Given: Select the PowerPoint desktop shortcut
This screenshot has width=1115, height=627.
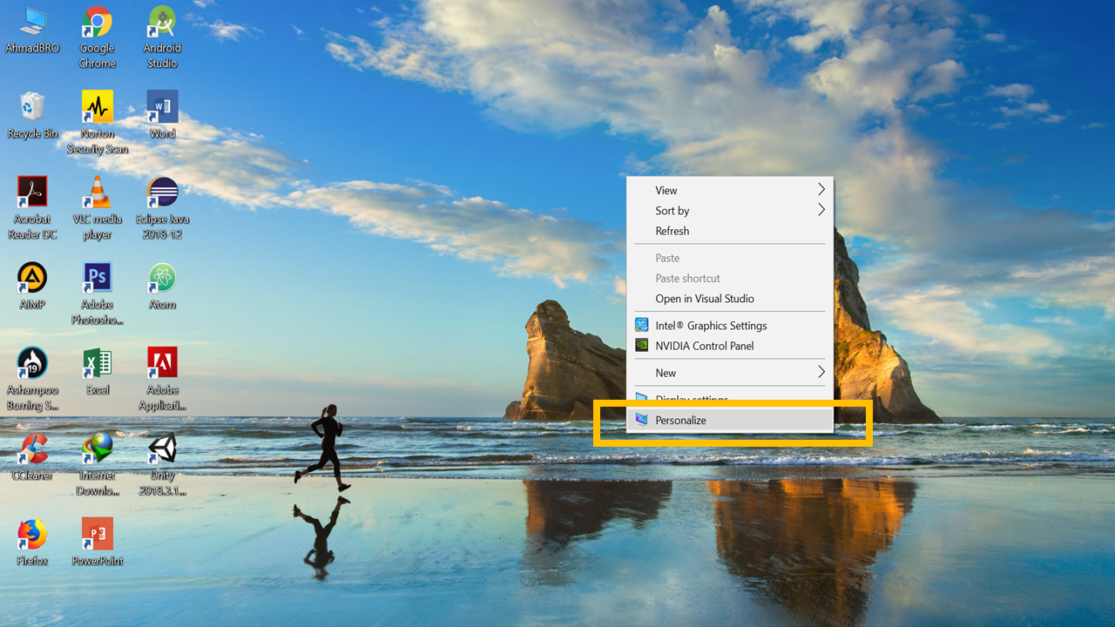Looking at the screenshot, I should pyautogui.click(x=97, y=534).
